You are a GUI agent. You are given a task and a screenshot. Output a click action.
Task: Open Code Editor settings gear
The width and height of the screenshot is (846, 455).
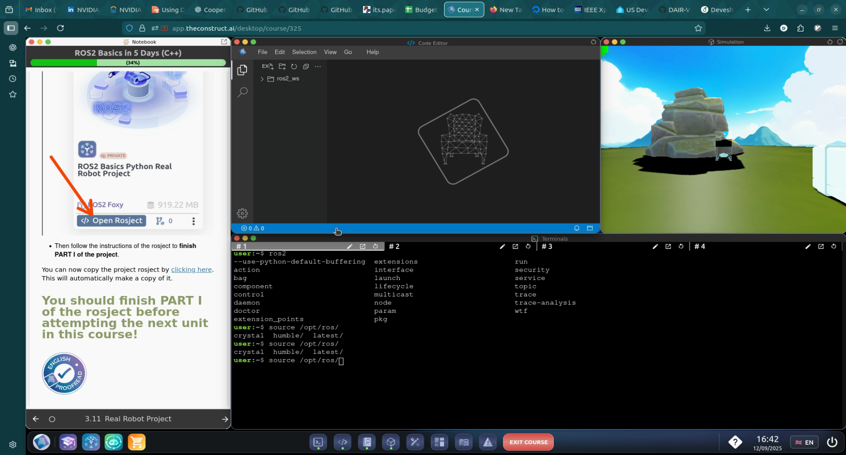pyautogui.click(x=242, y=214)
